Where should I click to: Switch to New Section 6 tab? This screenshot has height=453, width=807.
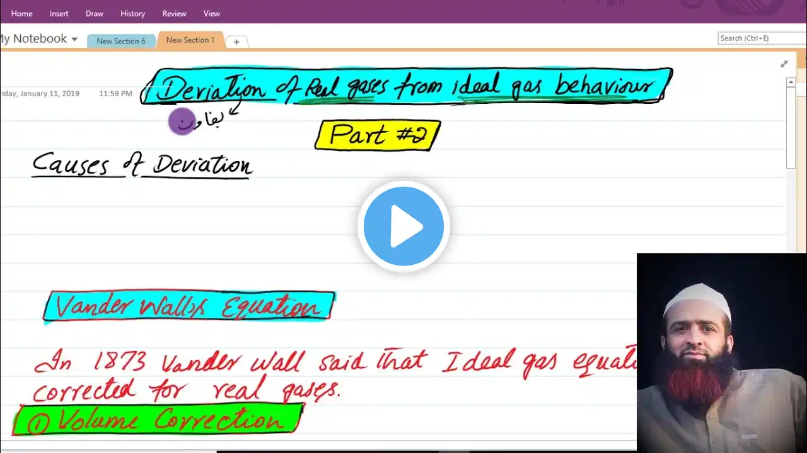coord(121,41)
